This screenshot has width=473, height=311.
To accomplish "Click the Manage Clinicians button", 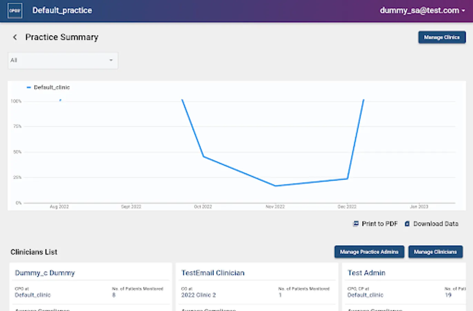I will click(435, 252).
